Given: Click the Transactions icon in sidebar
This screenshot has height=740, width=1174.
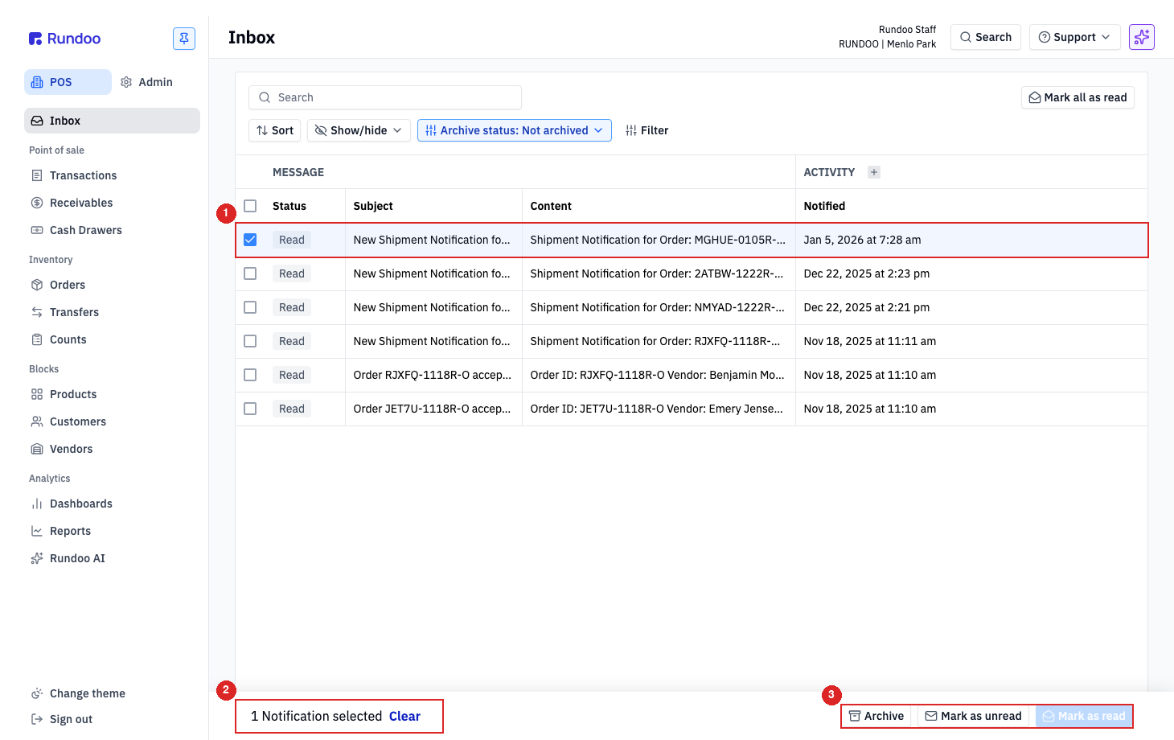Looking at the screenshot, I should click(x=37, y=175).
